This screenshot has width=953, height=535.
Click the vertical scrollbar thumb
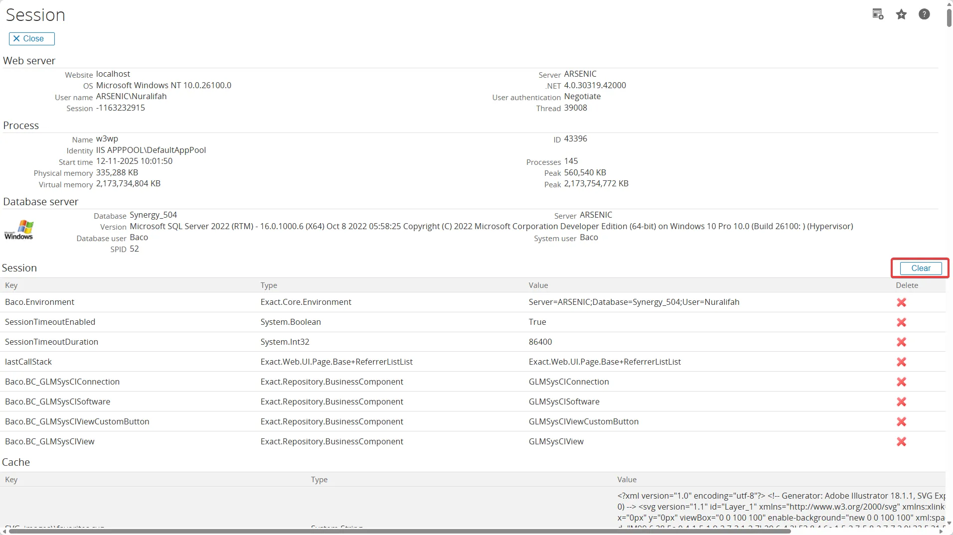click(949, 15)
